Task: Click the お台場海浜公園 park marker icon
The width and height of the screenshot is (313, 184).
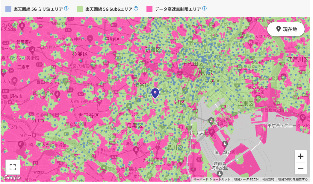Action: click(211, 120)
